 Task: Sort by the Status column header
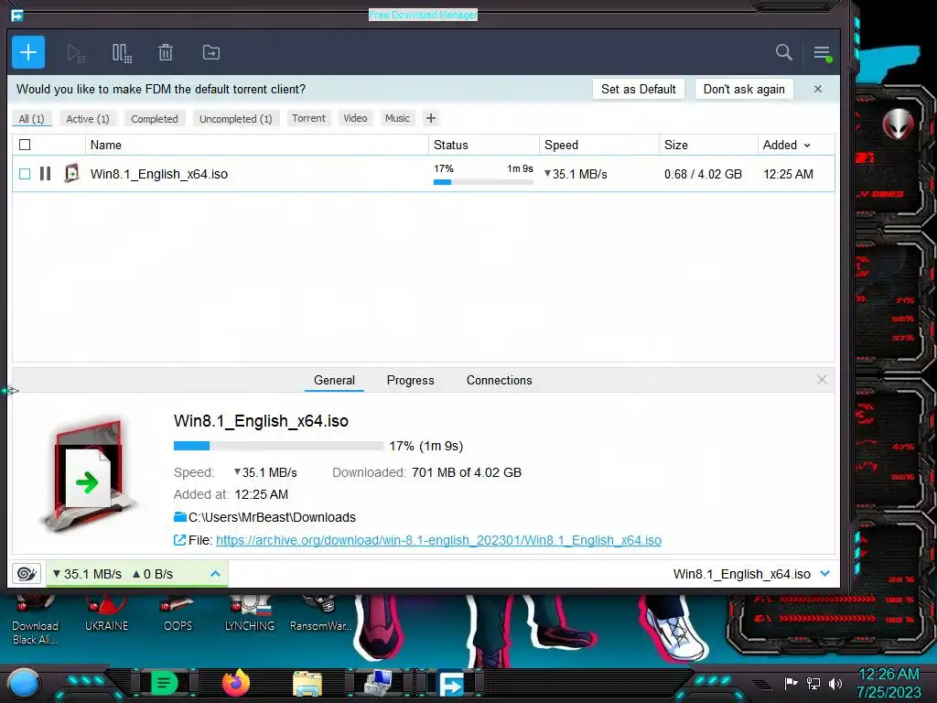click(x=484, y=146)
